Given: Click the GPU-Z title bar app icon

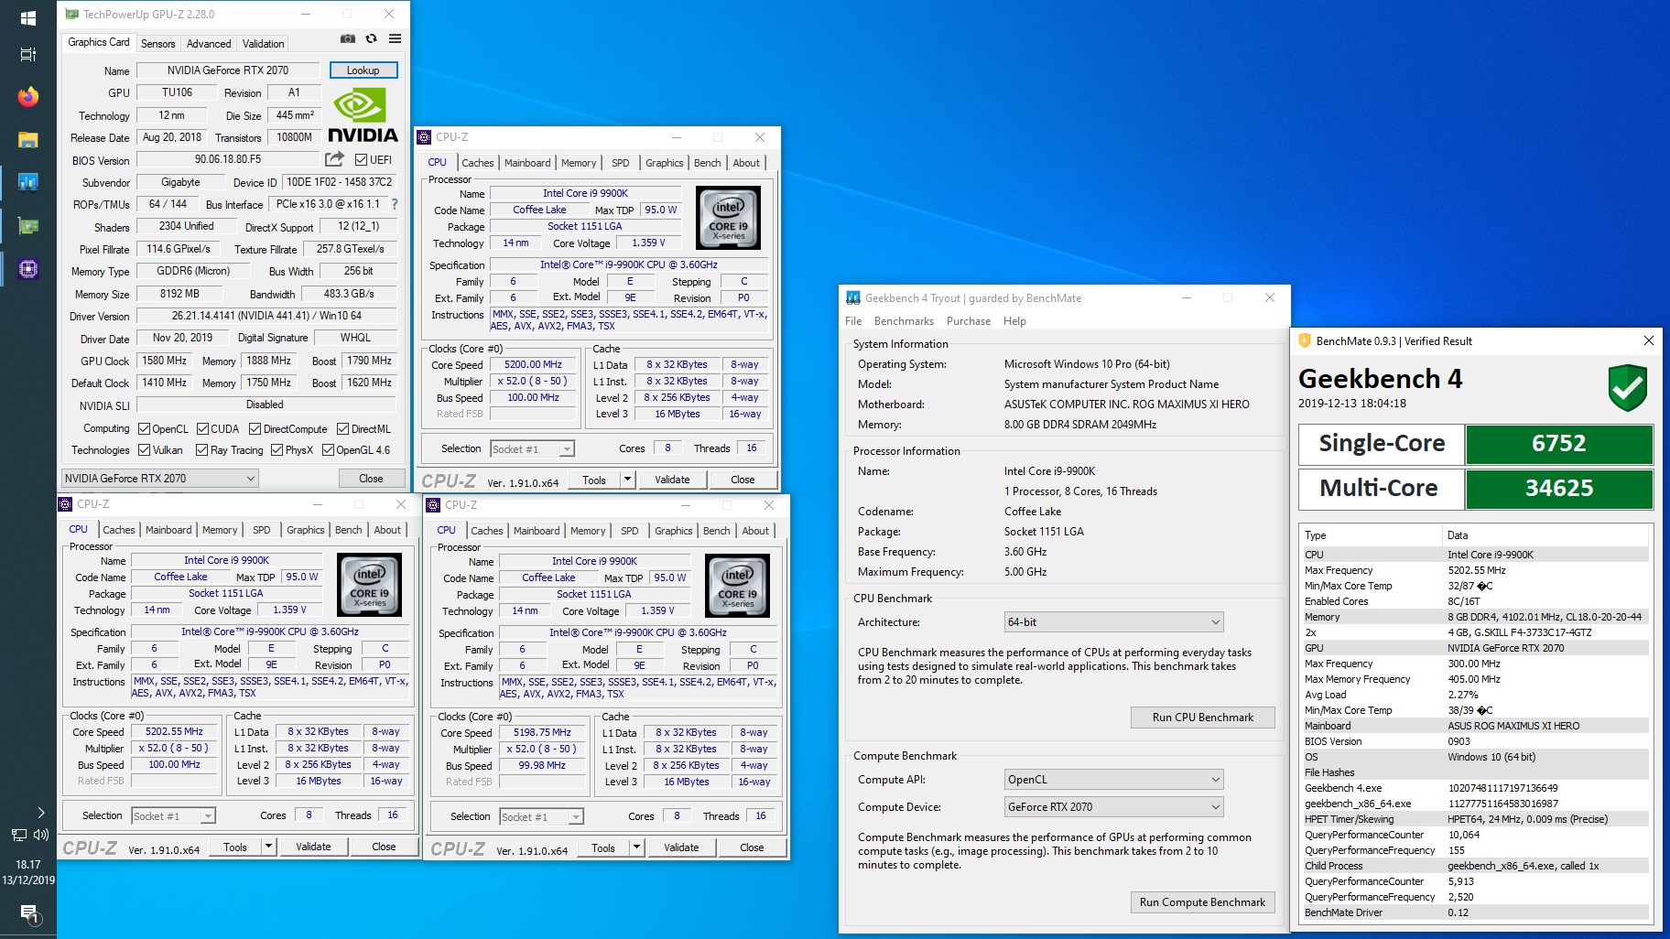Looking at the screenshot, I should point(71,14).
